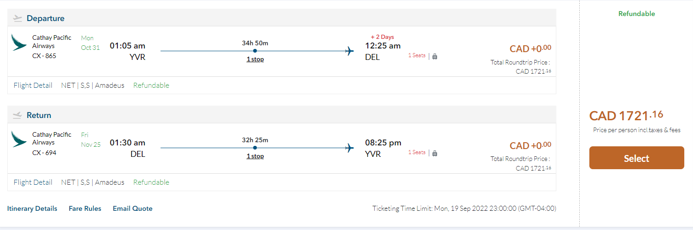View the Fare Rules tab
693x230 pixels.
(85, 209)
